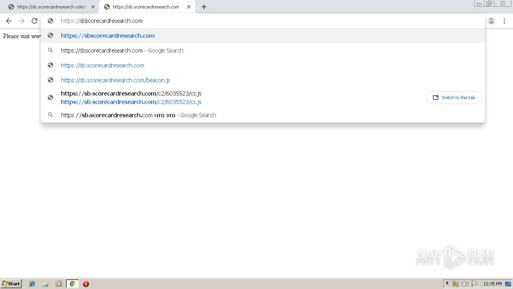The height and width of the screenshot is (289, 513).
Task: Pick suggestion ending in /beacon.js
Action: [x=263, y=80]
